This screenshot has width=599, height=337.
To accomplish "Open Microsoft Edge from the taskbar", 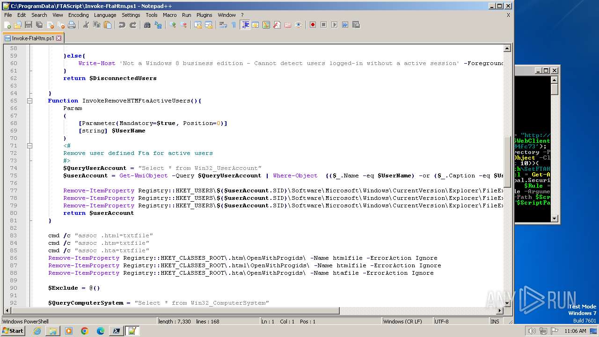I will click(101, 331).
